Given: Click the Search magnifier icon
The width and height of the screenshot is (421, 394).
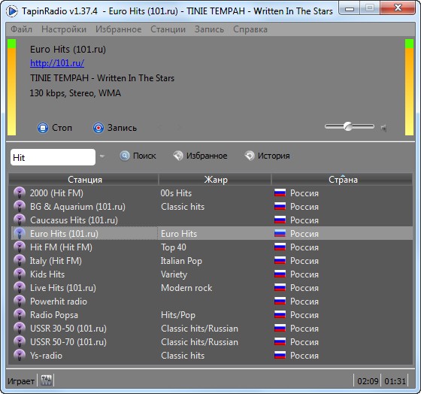Looking at the screenshot, I should coord(125,156).
